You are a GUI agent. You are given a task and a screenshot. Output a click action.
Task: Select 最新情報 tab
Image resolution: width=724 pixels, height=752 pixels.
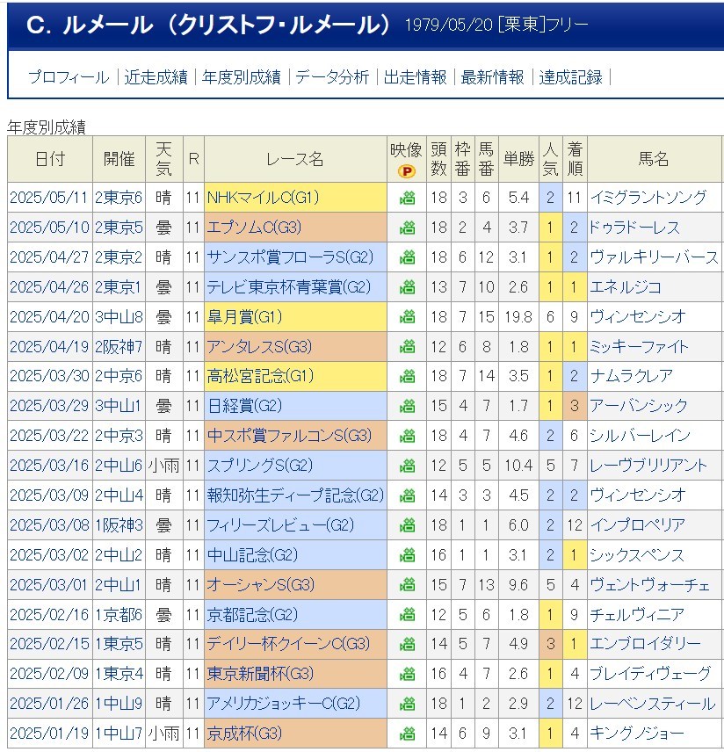click(492, 77)
